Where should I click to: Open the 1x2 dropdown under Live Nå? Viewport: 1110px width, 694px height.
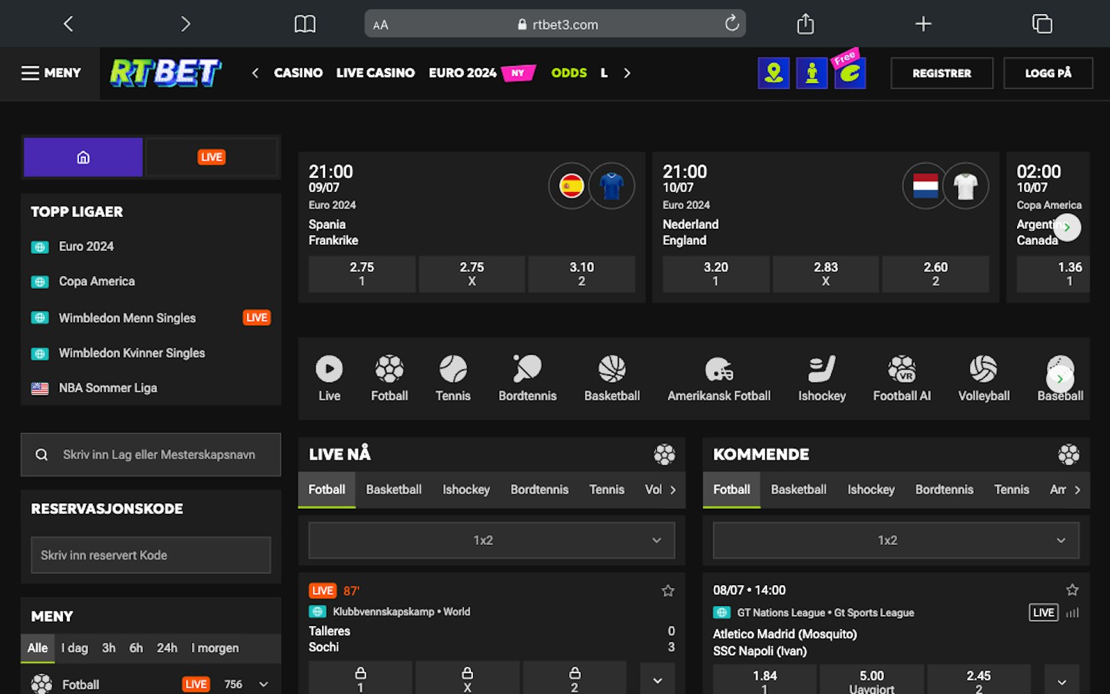(x=491, y=540)
